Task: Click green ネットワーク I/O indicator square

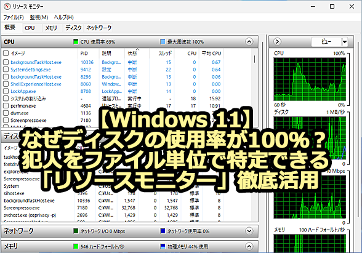Action: coord(76,231)
